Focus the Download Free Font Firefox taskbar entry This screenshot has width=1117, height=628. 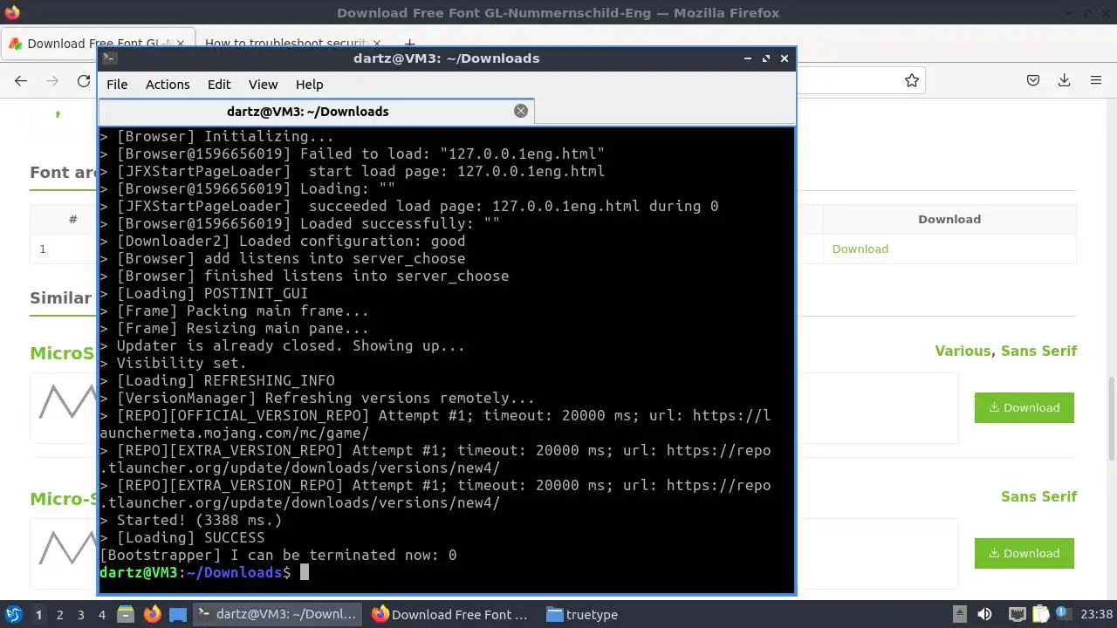(x=452, y=614)
